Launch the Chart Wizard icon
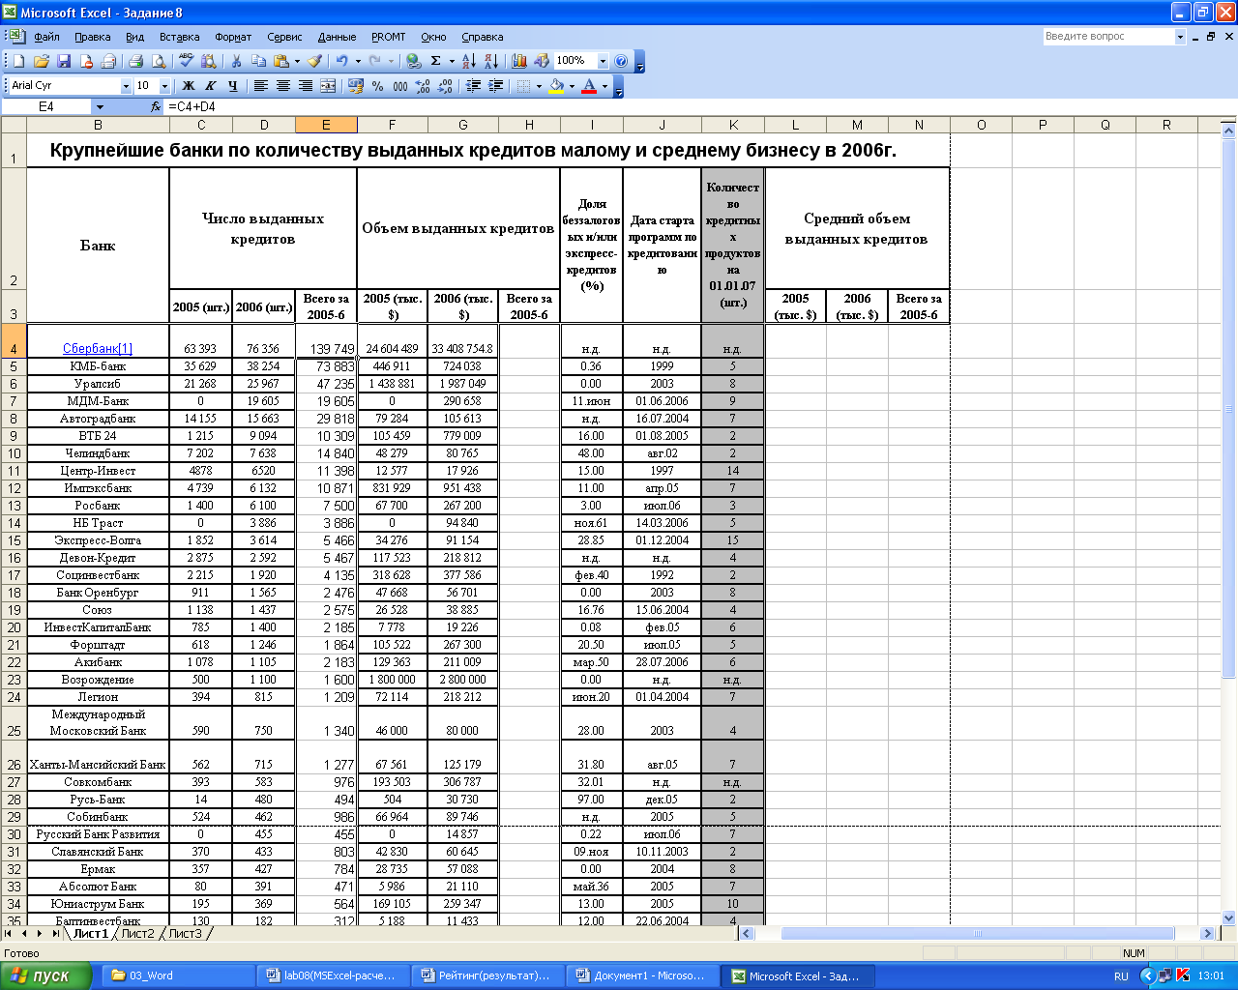This screenshot has height=990, width=1238. [x=519, y=61]
